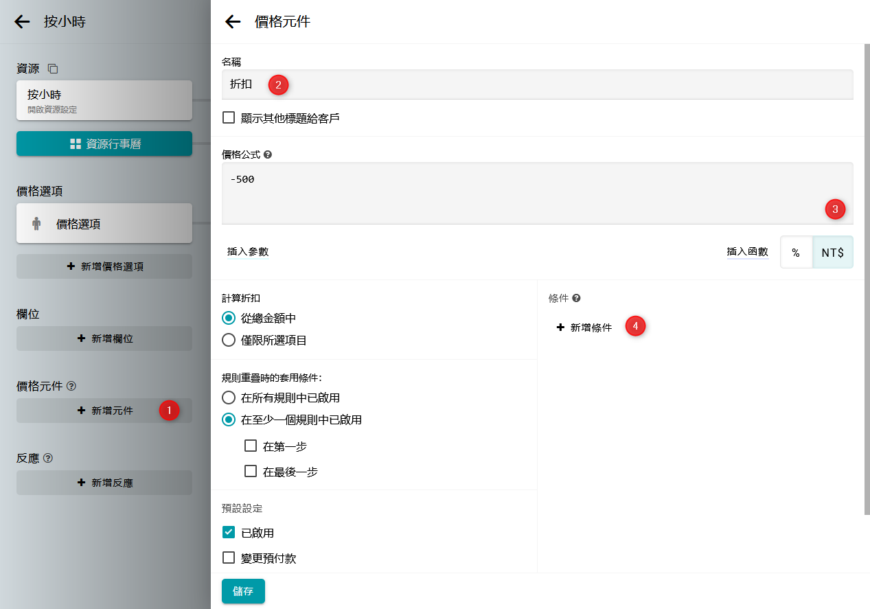The image size is (870, 609).
Task: Switch discount type to percent (%)
Action: tap(796, 253)
